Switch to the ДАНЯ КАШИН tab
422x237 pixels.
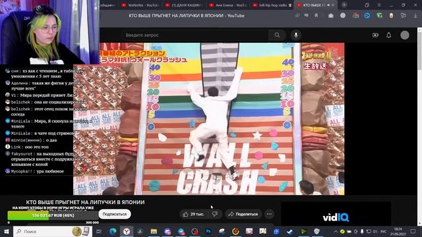[x=183, y=5]
